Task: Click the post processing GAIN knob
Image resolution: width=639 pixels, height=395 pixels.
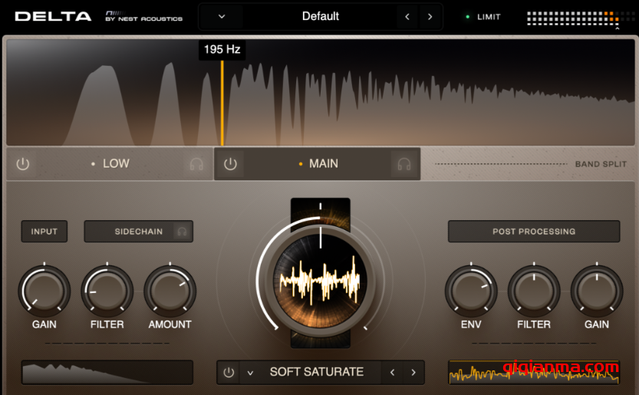Action: click(597, 291)
